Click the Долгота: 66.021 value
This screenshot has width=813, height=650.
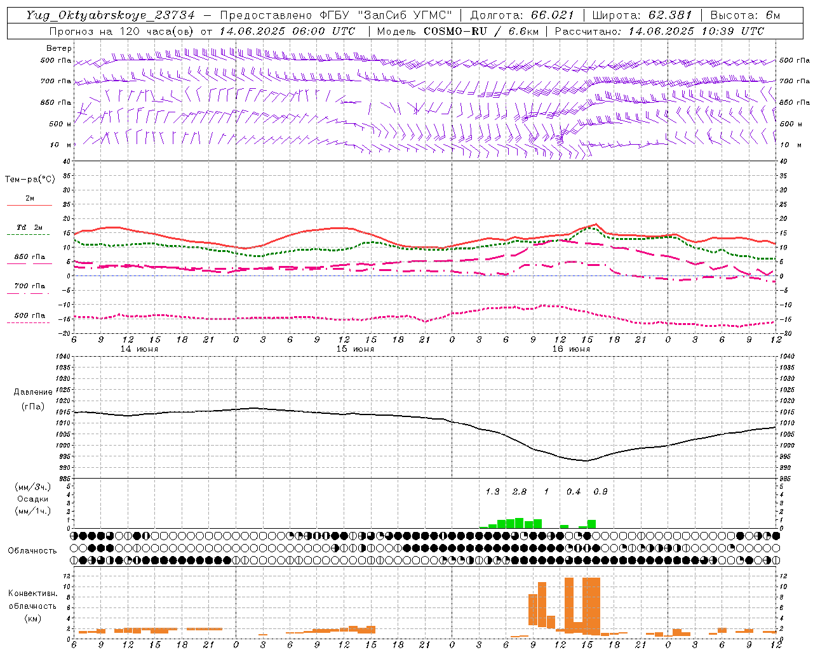pos(522,15)
